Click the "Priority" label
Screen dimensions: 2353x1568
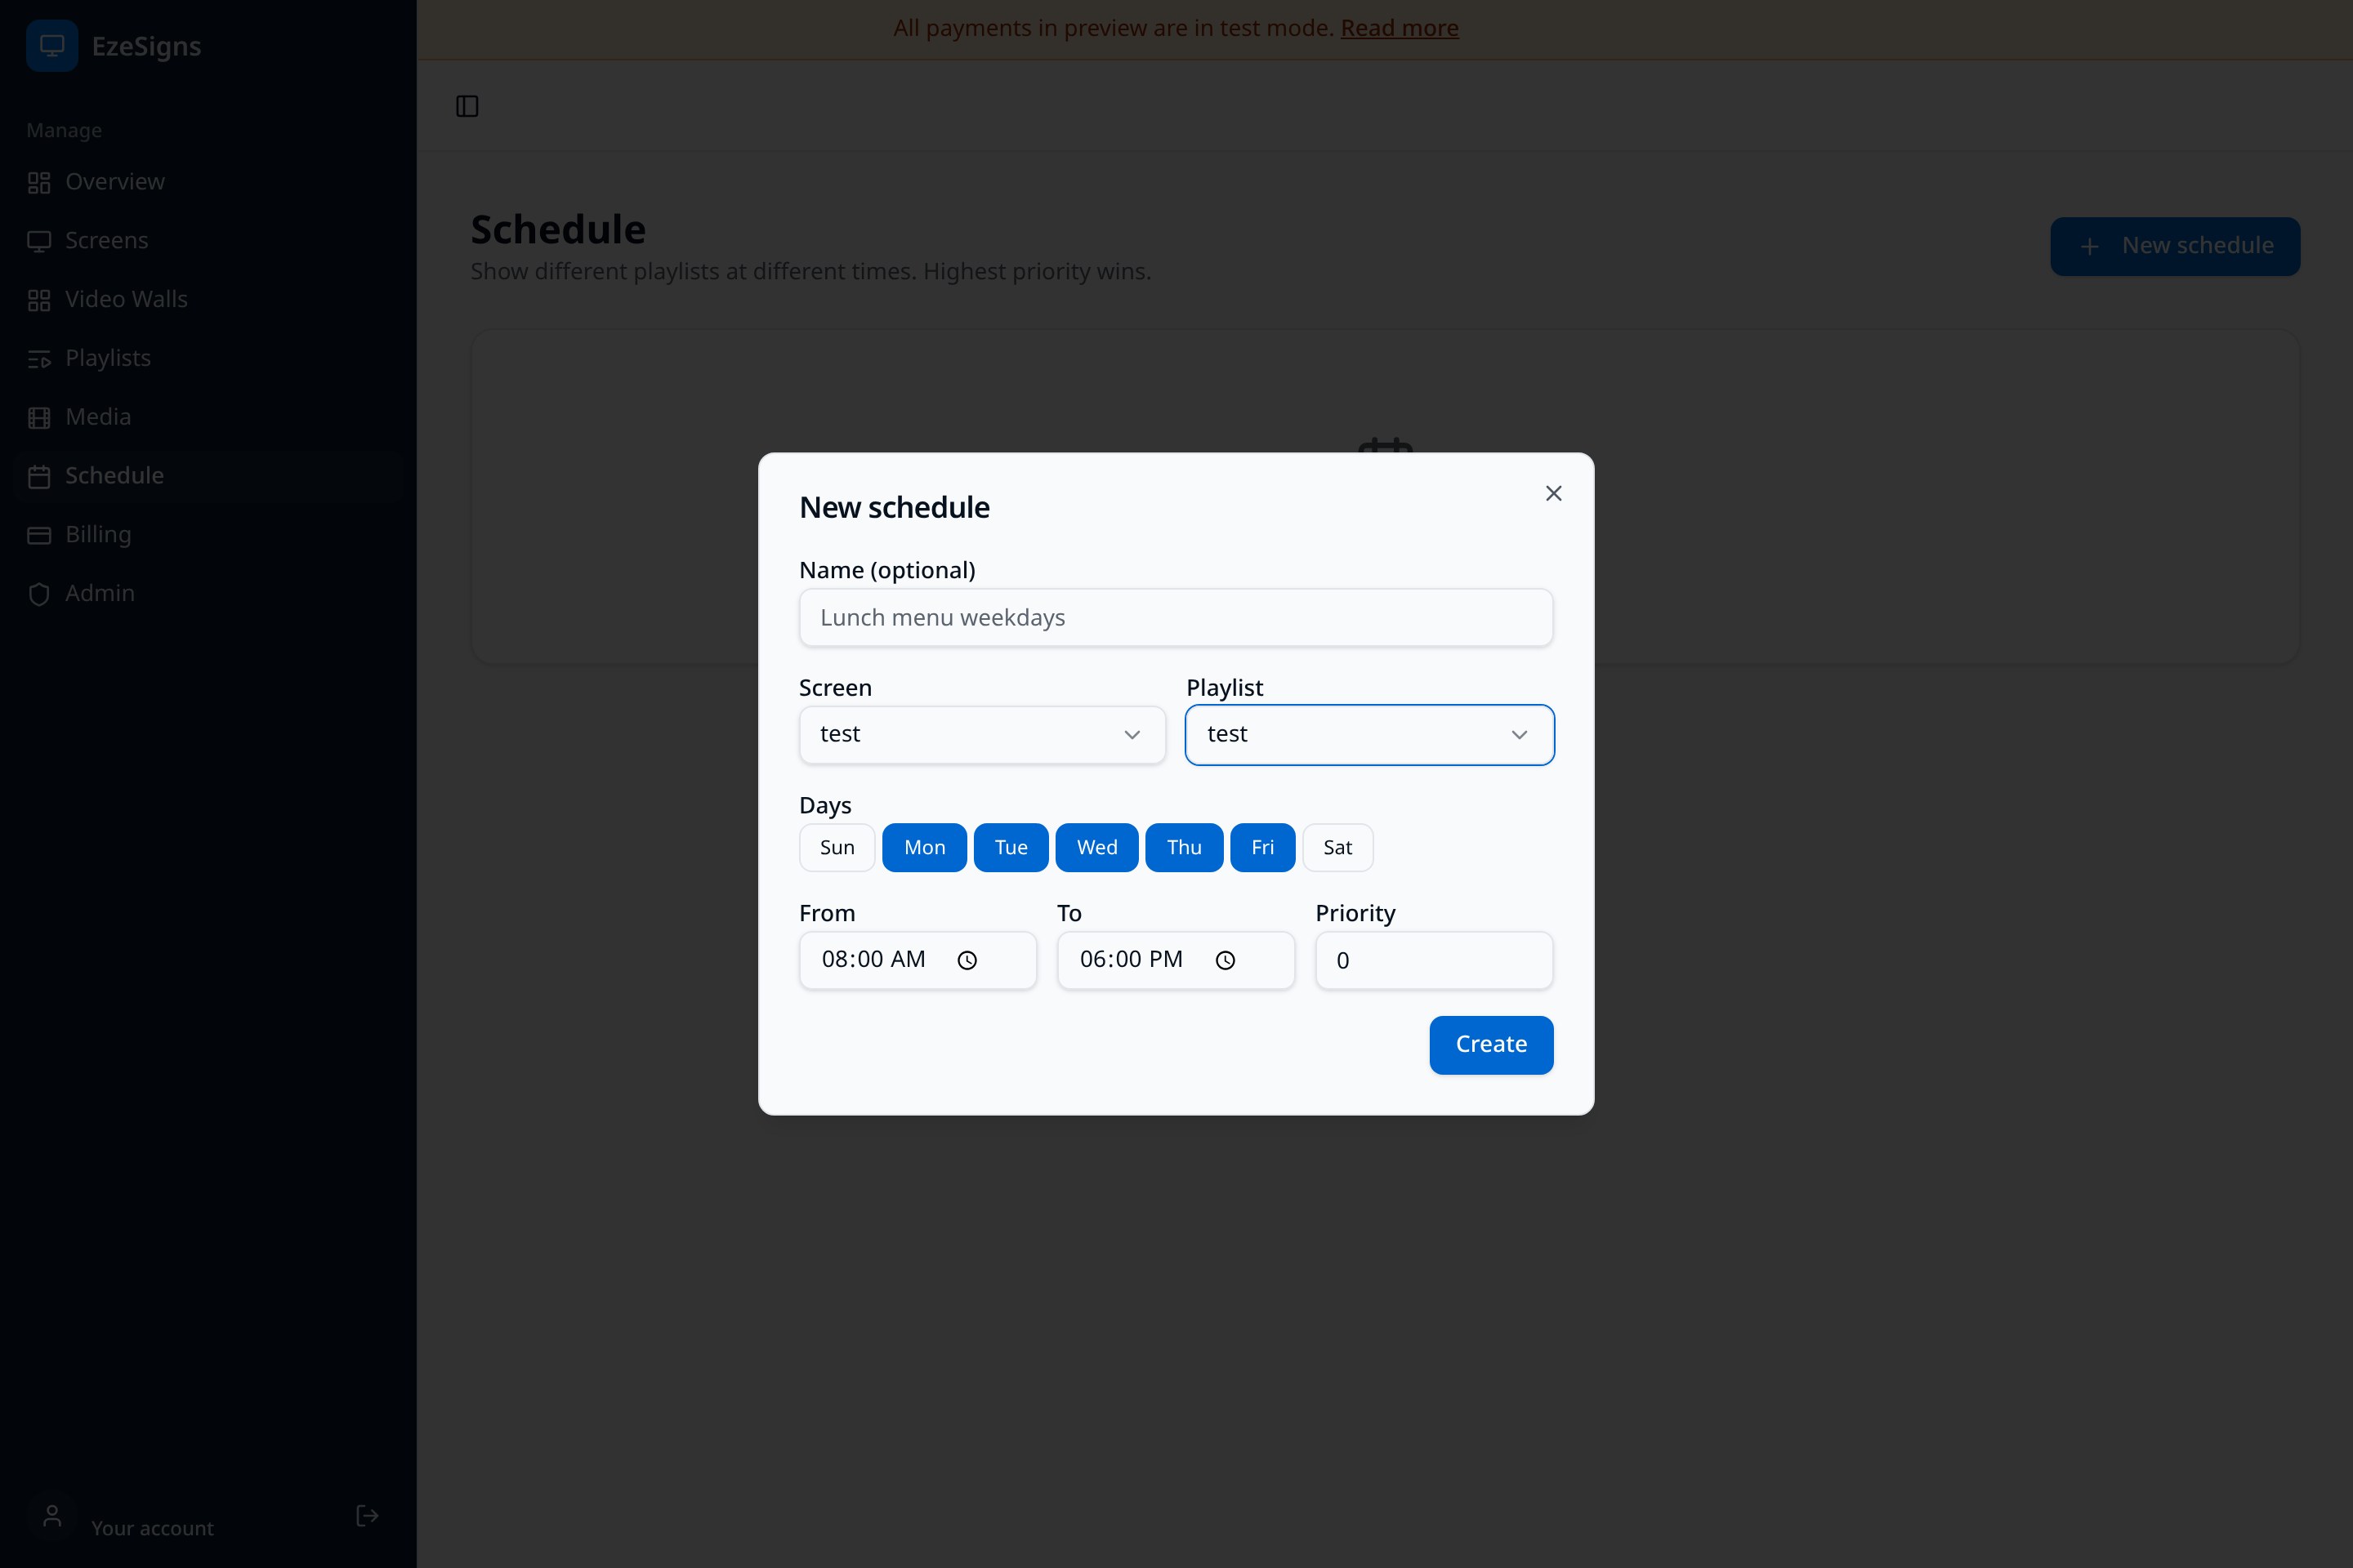(x=1355, y=914)
